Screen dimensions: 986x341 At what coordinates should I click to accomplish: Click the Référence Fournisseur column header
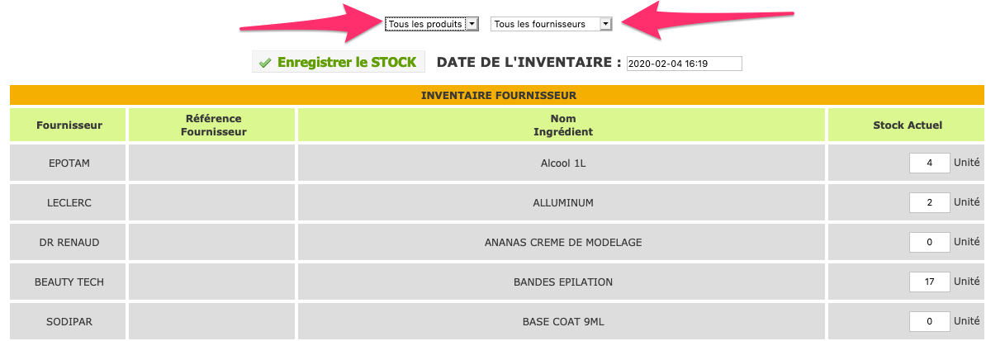click(213, 126)
